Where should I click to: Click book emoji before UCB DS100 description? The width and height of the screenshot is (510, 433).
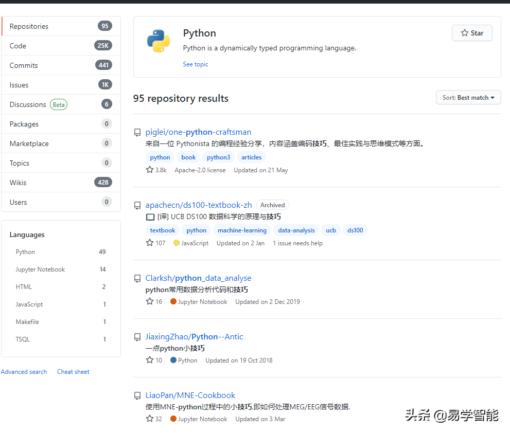[150, 217]
